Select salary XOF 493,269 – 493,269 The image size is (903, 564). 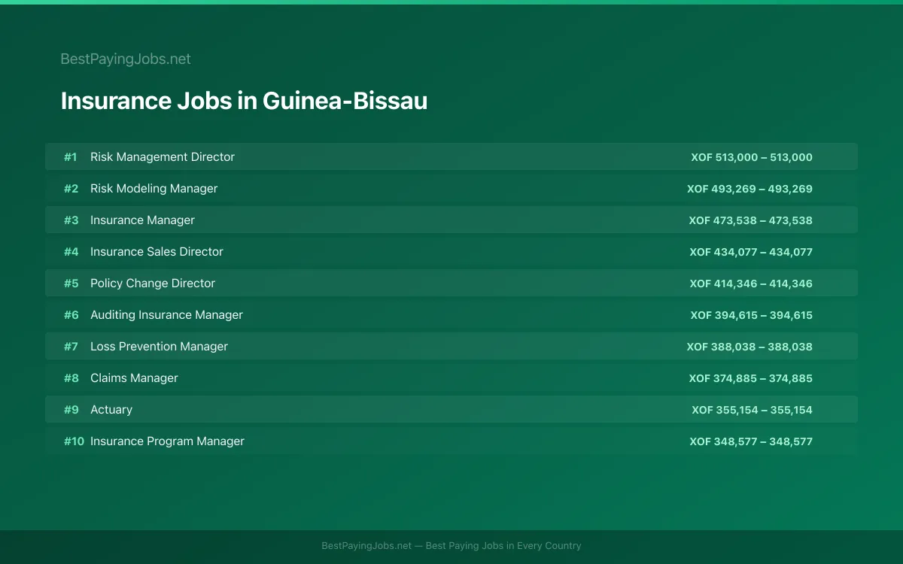tap(749, 189)
